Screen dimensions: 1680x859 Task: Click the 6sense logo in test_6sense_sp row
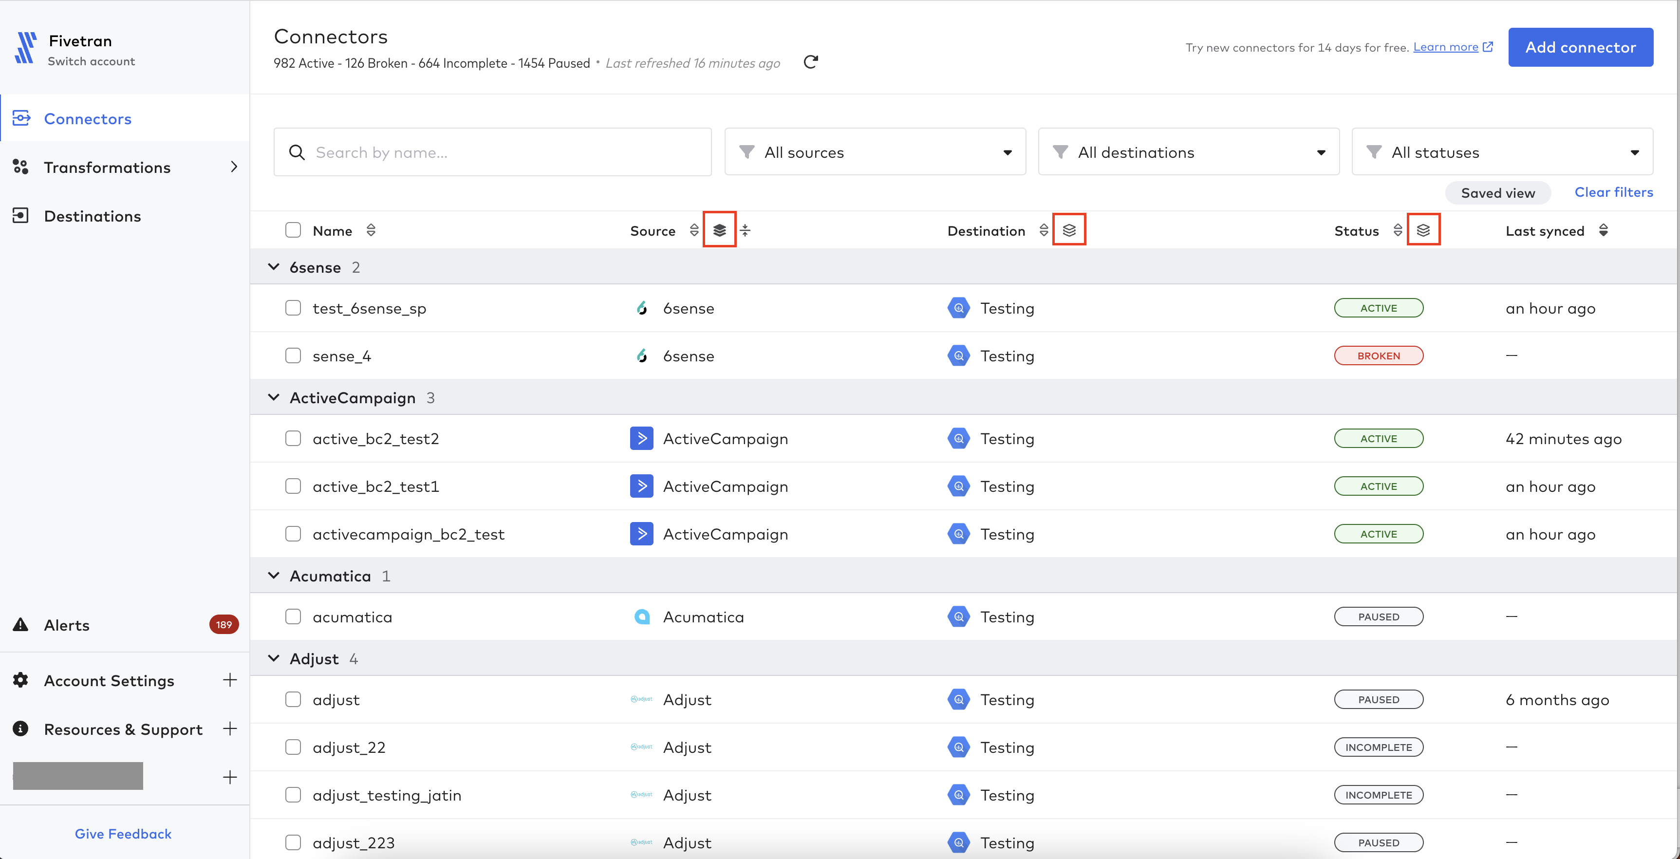pyautogui.click(x=642, y=308)
